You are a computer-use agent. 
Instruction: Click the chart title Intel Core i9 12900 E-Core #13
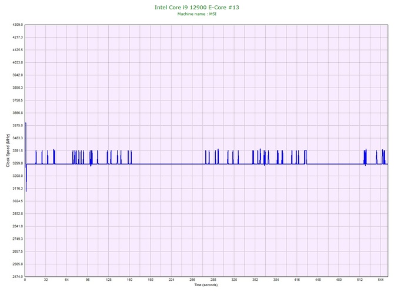pyautogui.click(x=197, y=7)
